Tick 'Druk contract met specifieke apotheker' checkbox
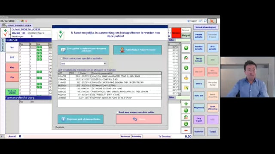Screen dimensions: 275x154 coord(61,58)
